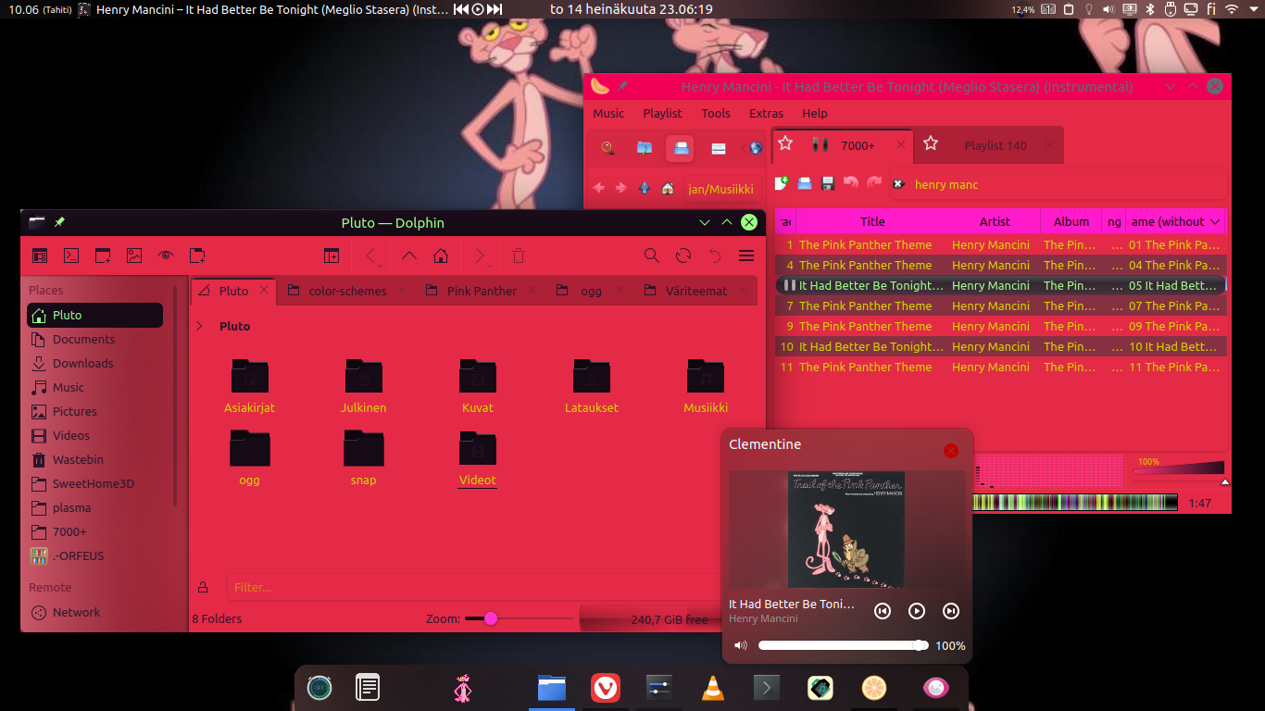
Task: Go to previous track in Clementine popup
Action: click(x=883, y=611)
